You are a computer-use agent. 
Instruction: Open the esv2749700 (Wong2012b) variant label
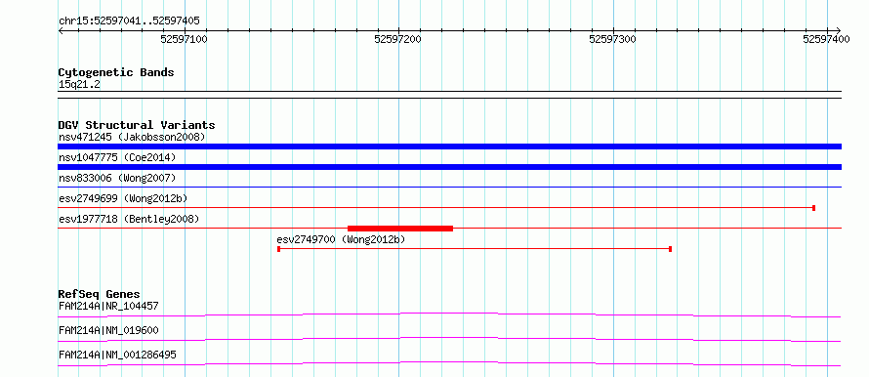[x=342, y=239]
